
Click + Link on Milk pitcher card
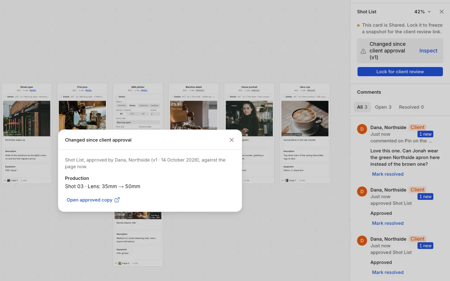coord(135,263)
